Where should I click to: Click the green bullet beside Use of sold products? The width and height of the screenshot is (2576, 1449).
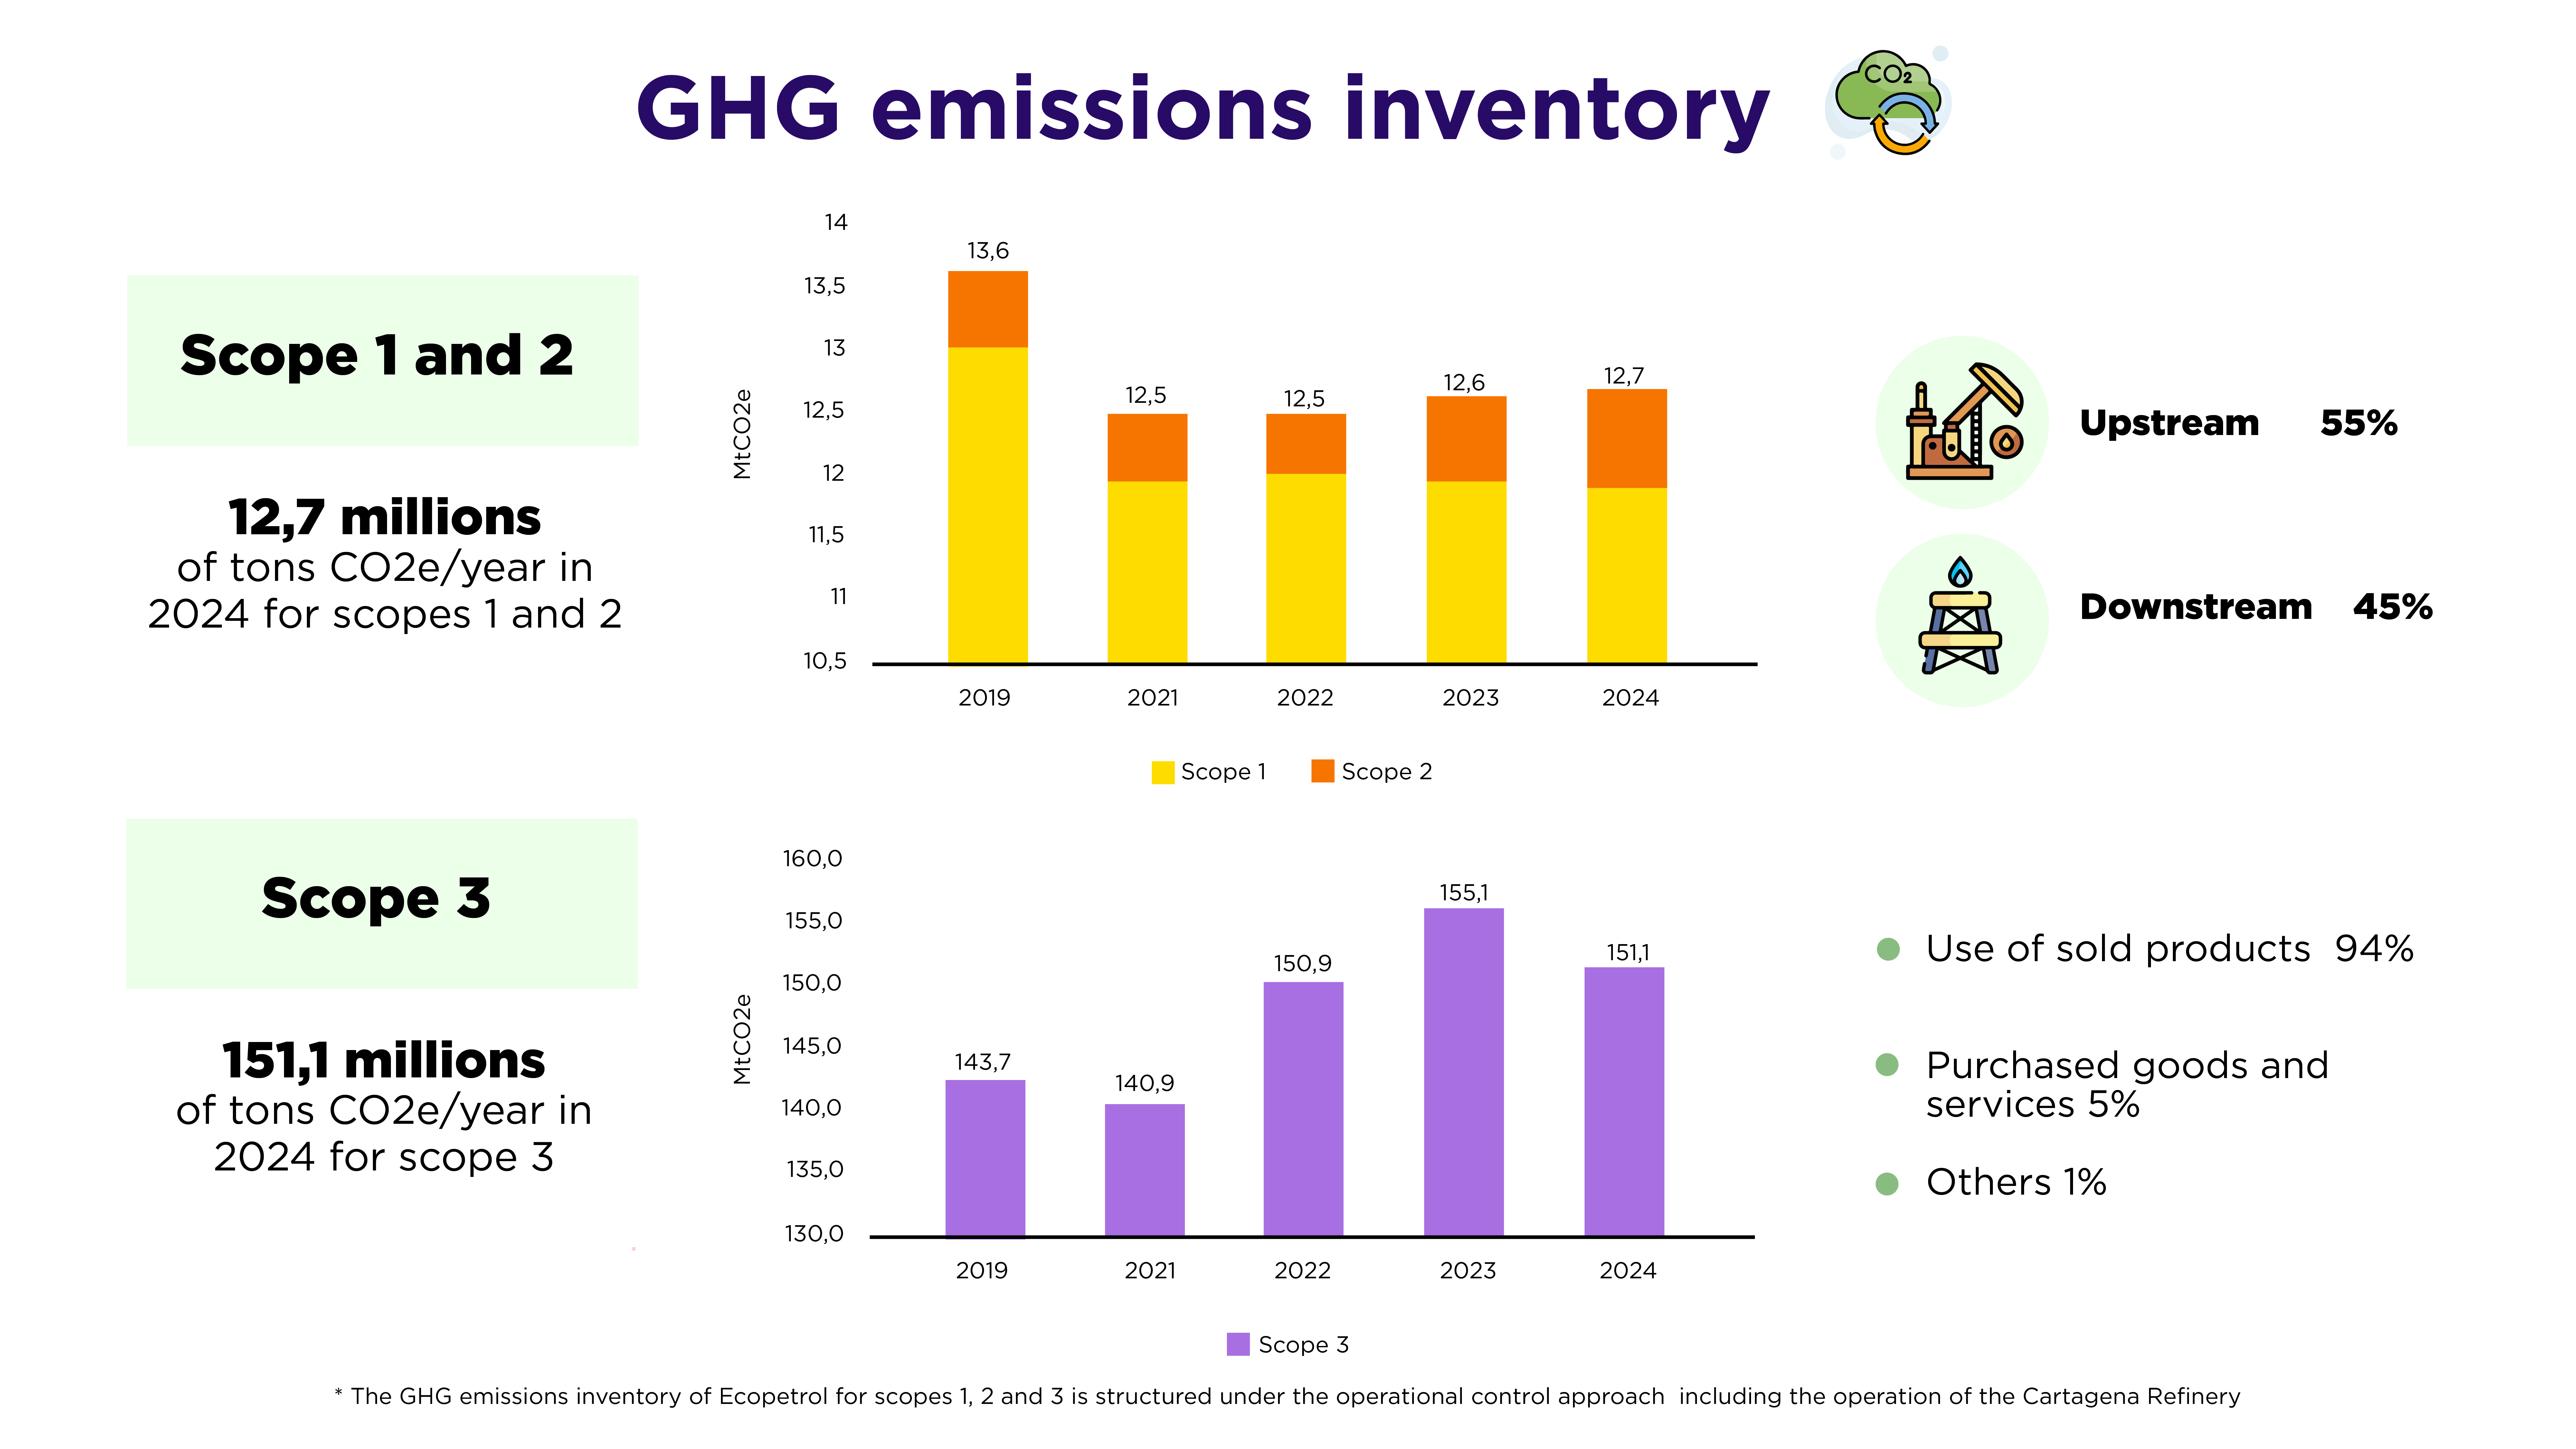(x=1888, y=949)
